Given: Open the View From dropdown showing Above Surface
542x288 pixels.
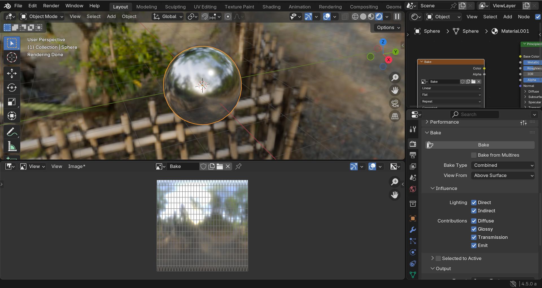Looking at the screenshot, I should point(503,175).
